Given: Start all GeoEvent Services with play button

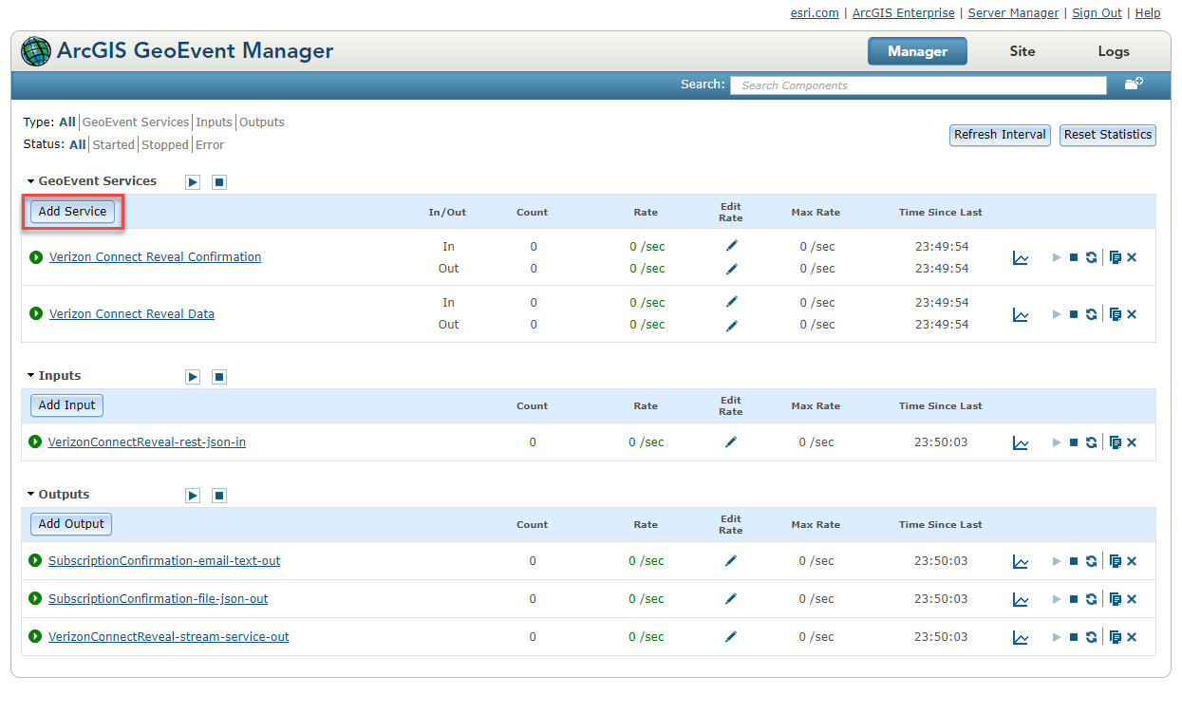Looking at the screenshot, I should 193,182.
